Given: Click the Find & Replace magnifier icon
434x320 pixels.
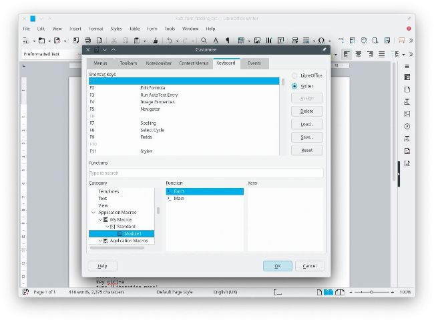Looking at the screenshot, I should 204,41.
